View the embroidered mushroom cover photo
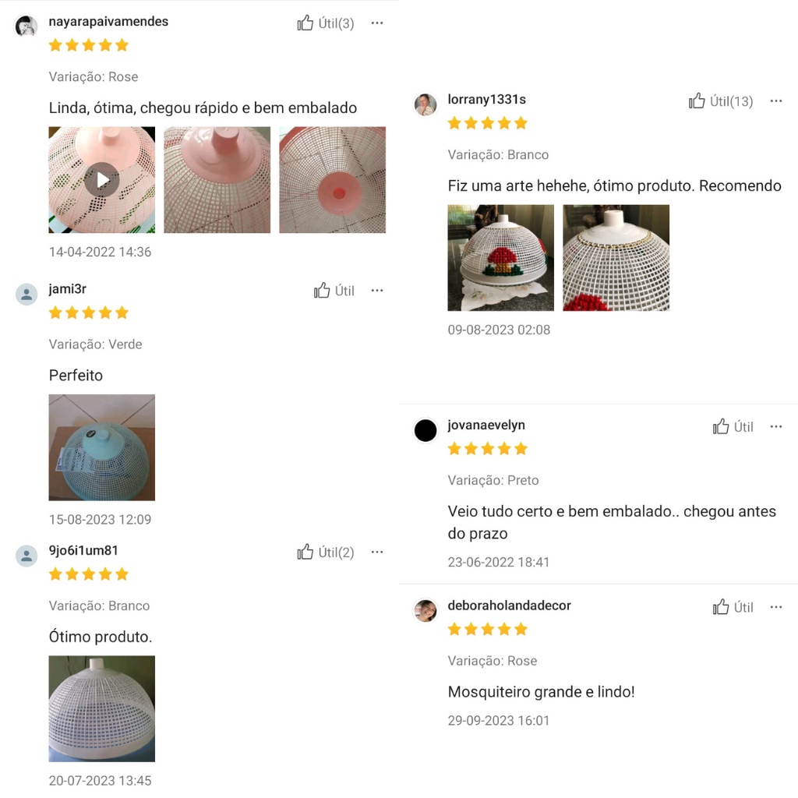 [501, 257]
